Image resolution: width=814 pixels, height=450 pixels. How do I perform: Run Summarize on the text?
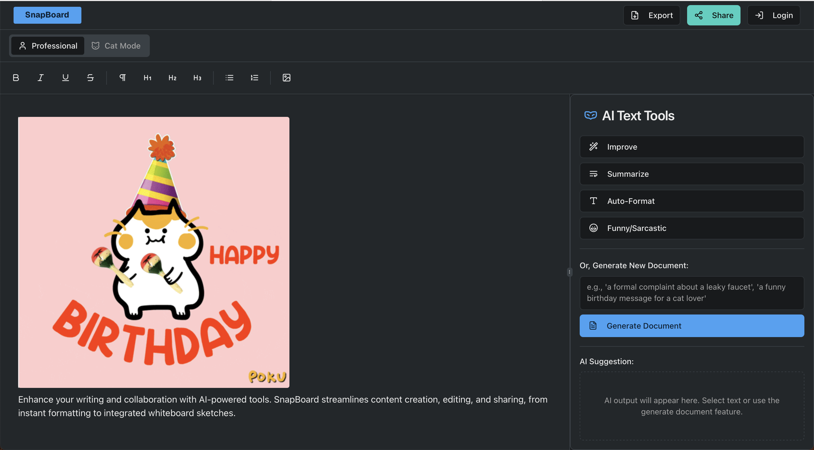click(x=691, y=174)
